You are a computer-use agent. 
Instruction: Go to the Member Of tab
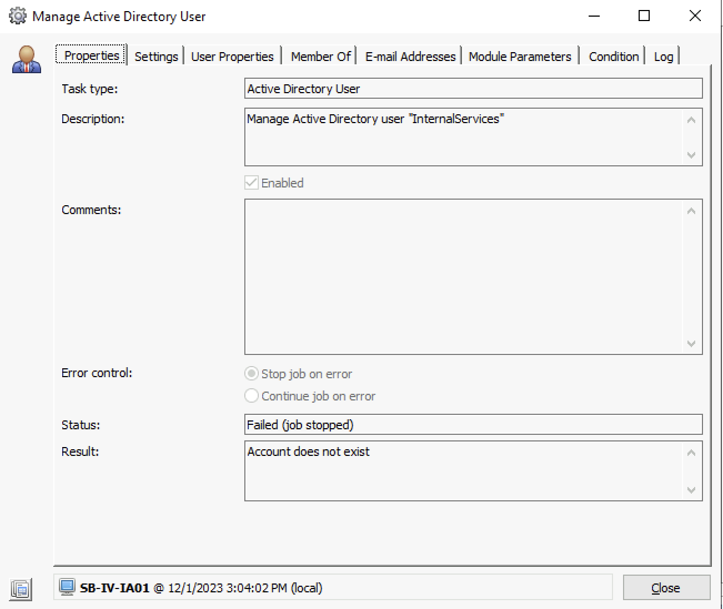(x=320, y=57)
